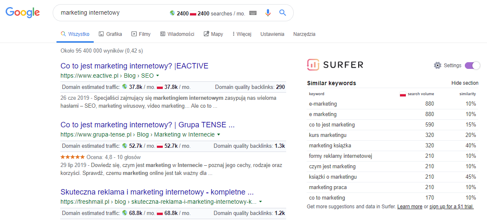Switch to the Wszystko tab

point(75,34)
